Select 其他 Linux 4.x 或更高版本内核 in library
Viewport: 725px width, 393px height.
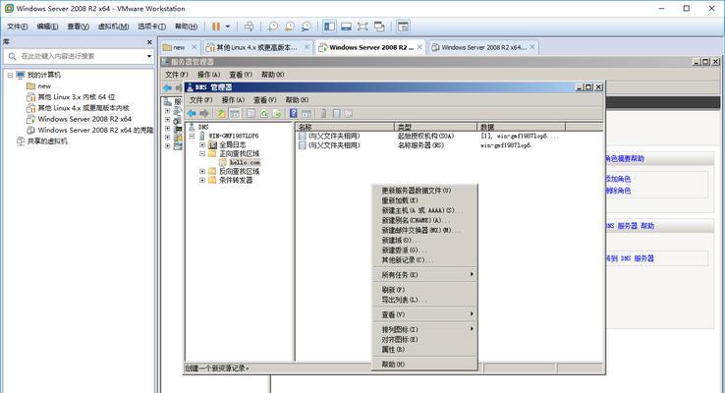tap(84, 108)
